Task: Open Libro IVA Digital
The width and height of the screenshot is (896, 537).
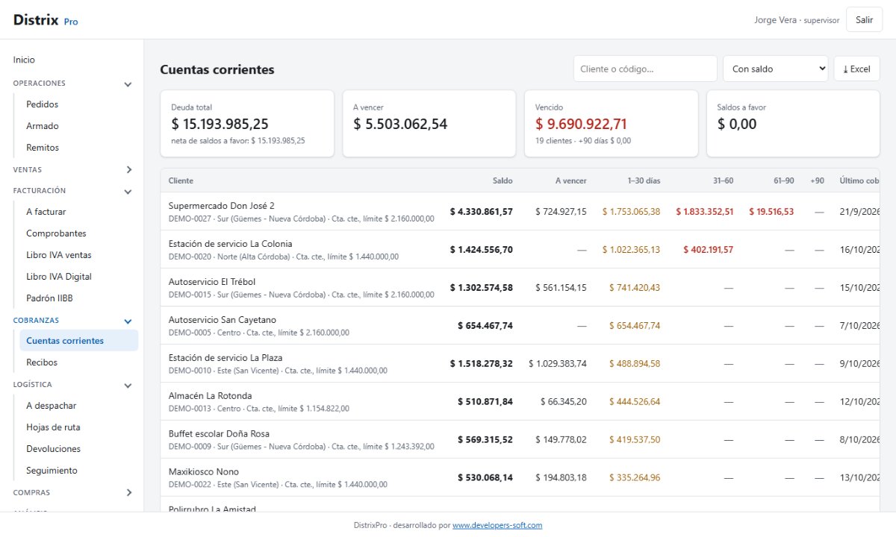Action: (78, 277)
